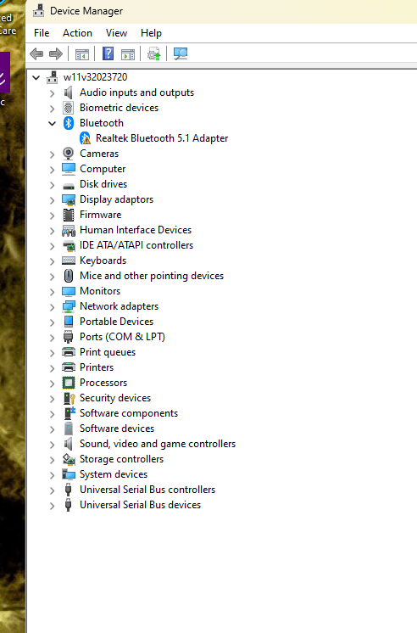Click the Bluetooth category icon
The image size is (417, 633).
[69, 123]
